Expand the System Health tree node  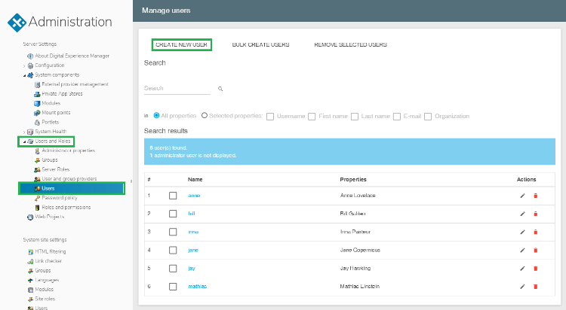click(24, 132)
